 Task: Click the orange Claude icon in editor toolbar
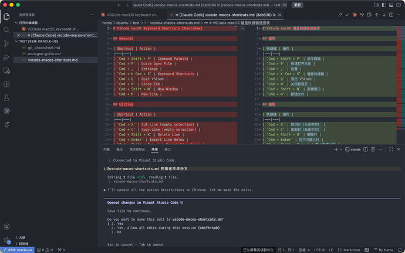[x=355, y=15]
